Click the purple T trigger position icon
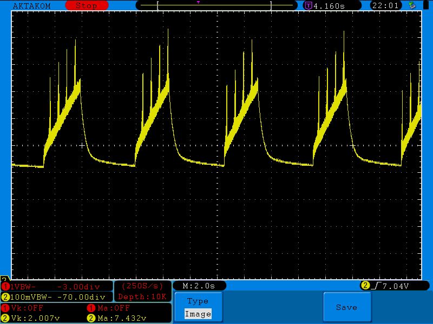The width and height of the screenshot is (433, 324). pyautogui.click(x=308, y=5)
